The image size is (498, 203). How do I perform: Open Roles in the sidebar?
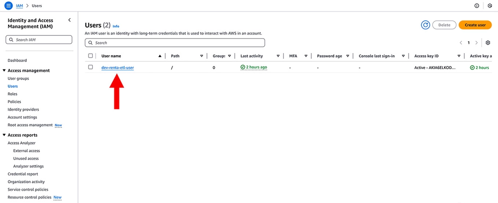pos(12,94)
